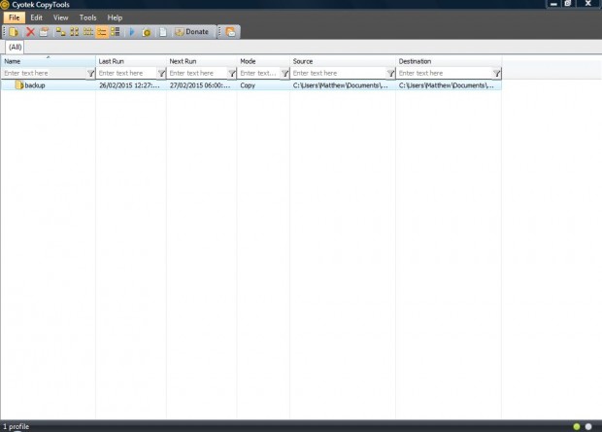Screen dimensions: 602x432
Task: Click the red X delete icon
Action: [30, 32]
